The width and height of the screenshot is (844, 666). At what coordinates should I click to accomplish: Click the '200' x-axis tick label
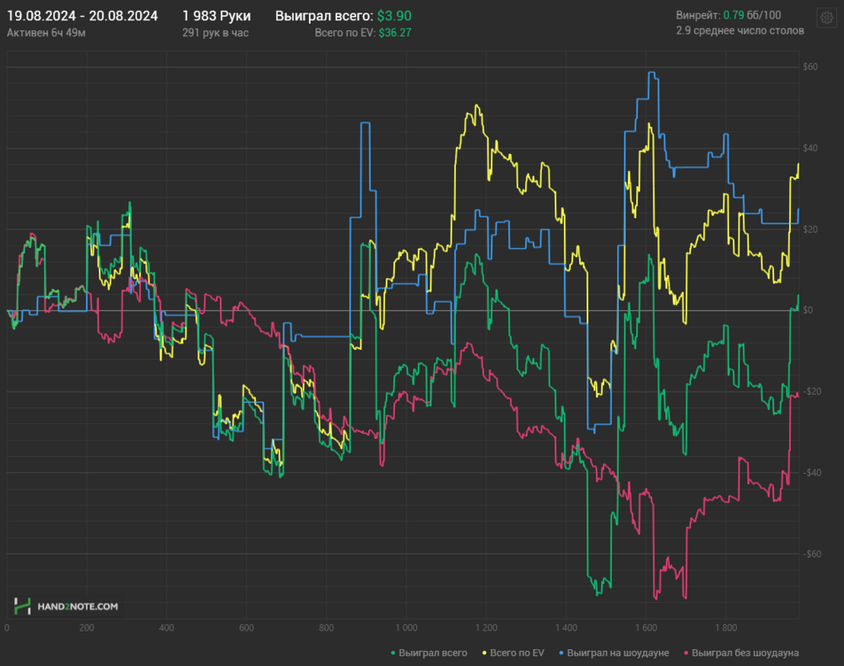pyautogui.click(x=87, y=628)
